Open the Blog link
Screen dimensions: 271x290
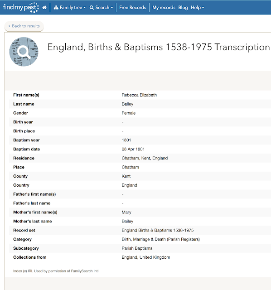pyautogui.click(x=183, y=7)
